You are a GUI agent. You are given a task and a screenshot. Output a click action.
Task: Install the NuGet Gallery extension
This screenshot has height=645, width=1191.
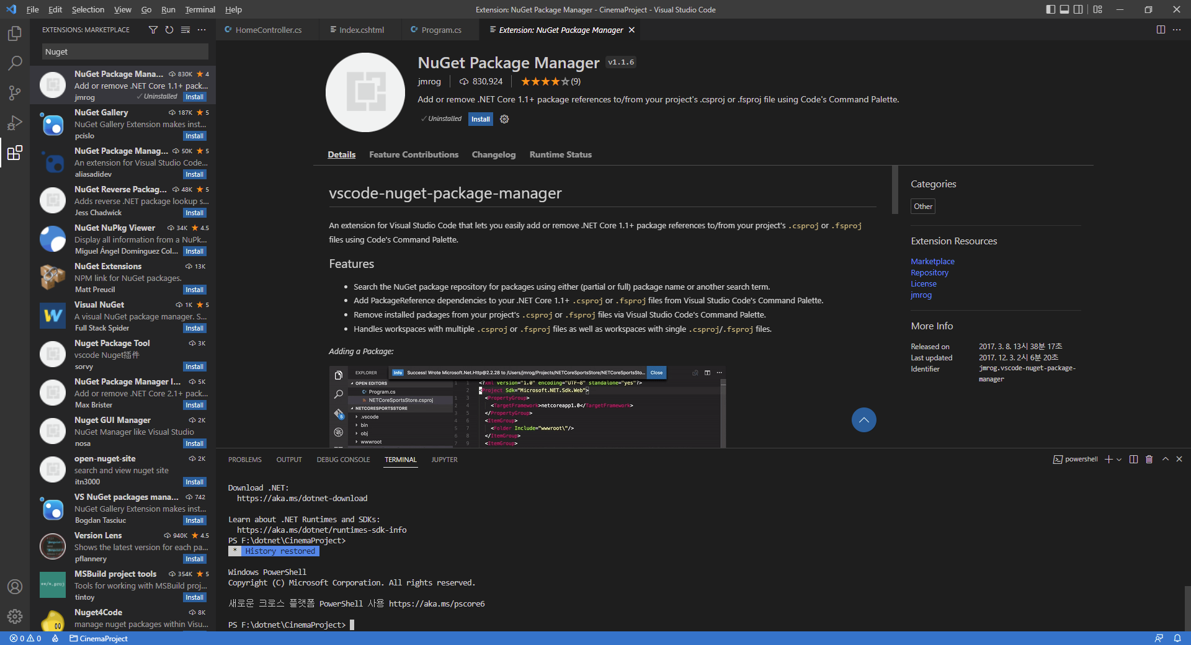coord(194,136)
